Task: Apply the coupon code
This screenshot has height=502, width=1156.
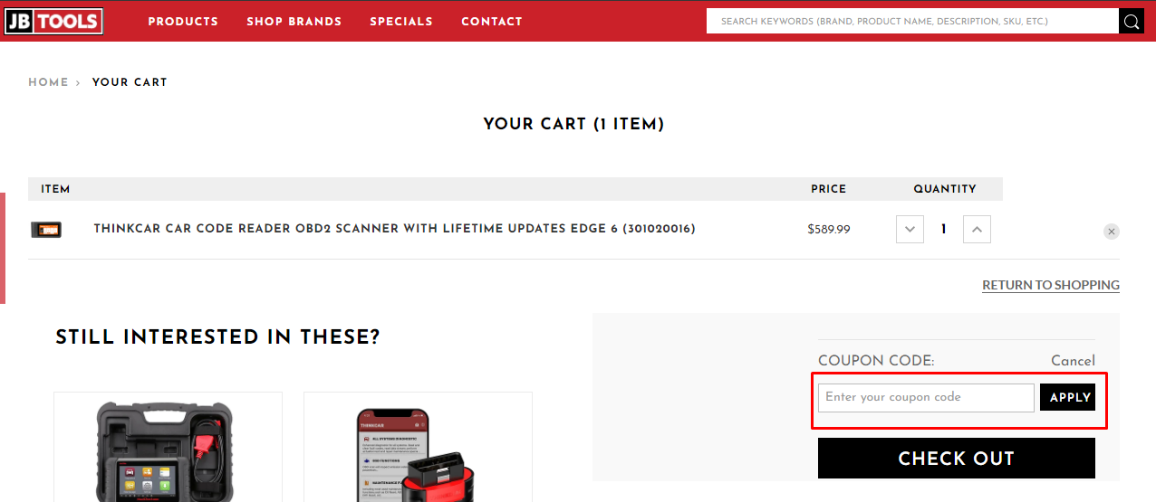Action: tap(1069, 397)
